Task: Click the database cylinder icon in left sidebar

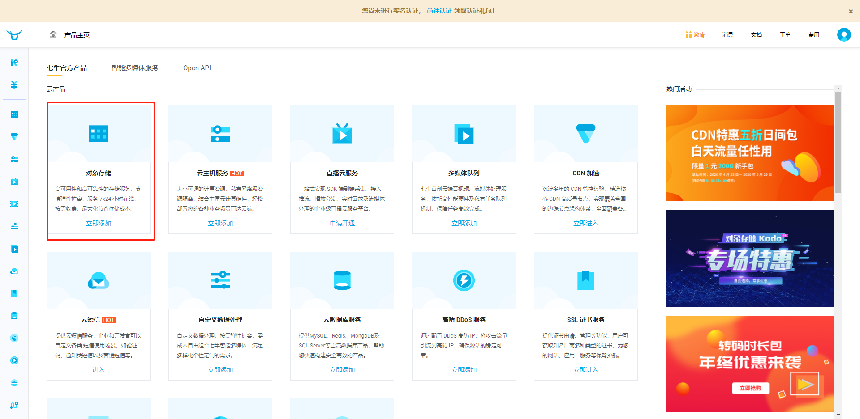Action: pos(14,316)
